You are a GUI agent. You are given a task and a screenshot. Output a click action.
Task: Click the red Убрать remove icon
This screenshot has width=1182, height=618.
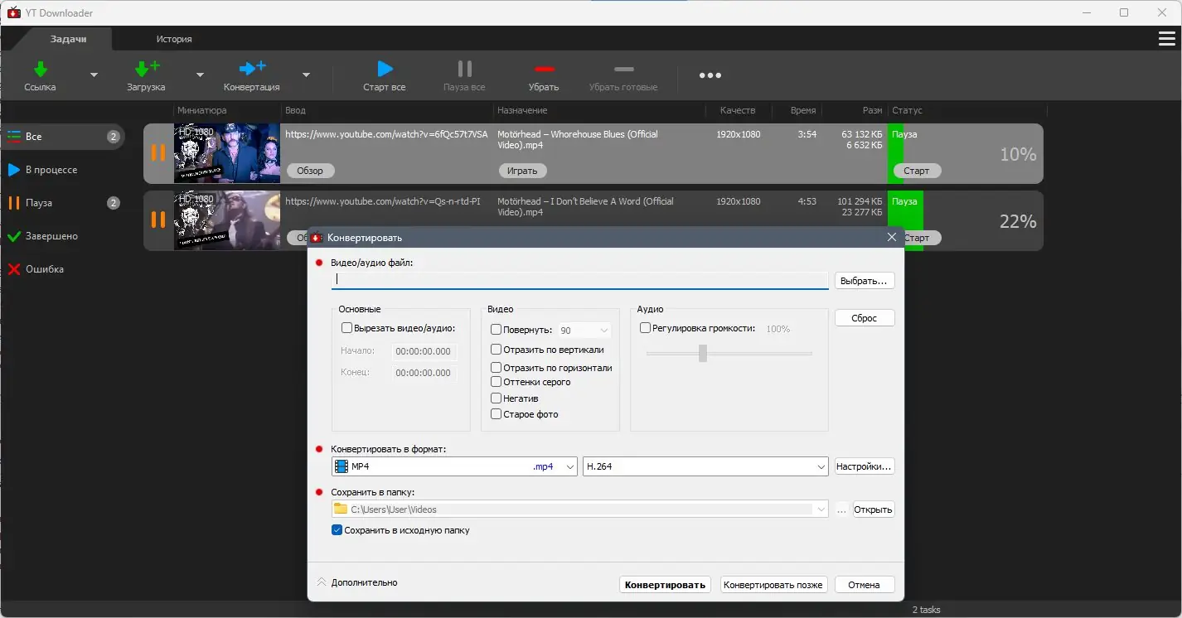point(544,69)
